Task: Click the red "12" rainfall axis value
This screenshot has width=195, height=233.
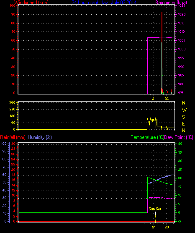Action: tap(13, 190)
